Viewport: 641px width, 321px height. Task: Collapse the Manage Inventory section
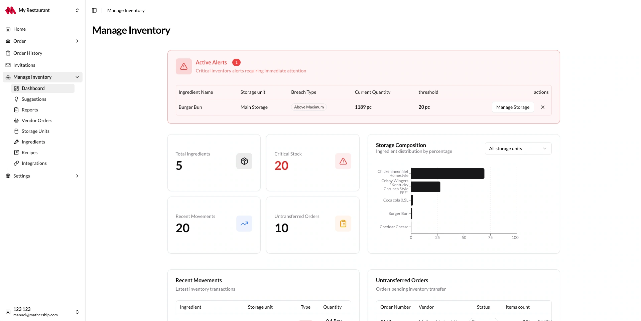pos(77,77)
